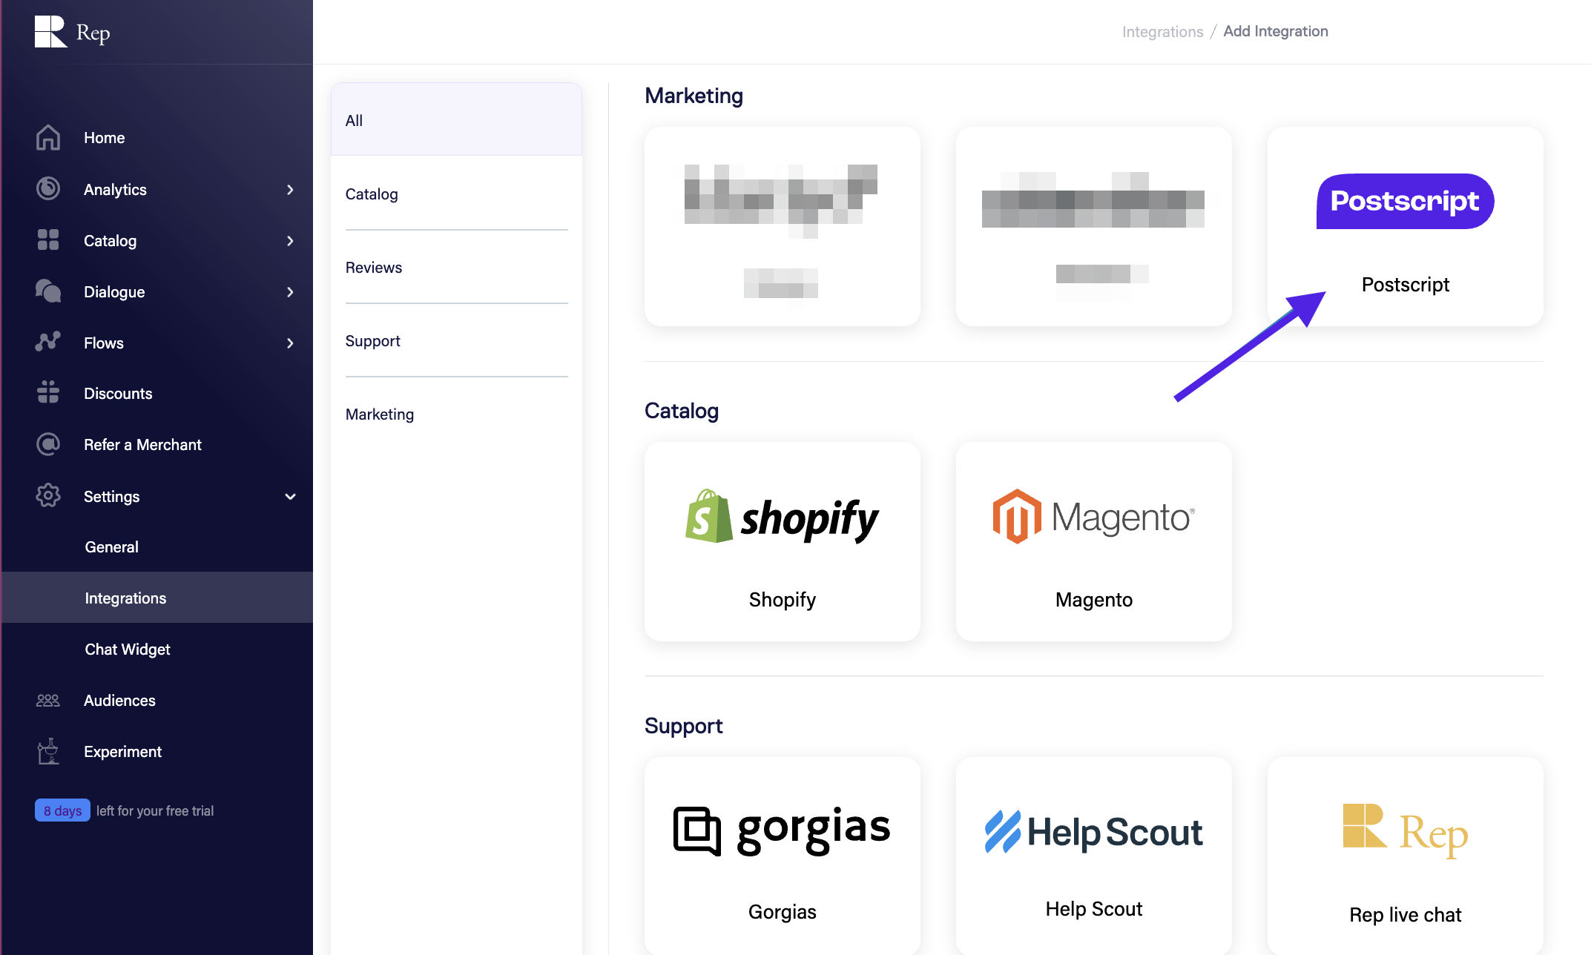Select the Reviews category filter

point(374,267)
